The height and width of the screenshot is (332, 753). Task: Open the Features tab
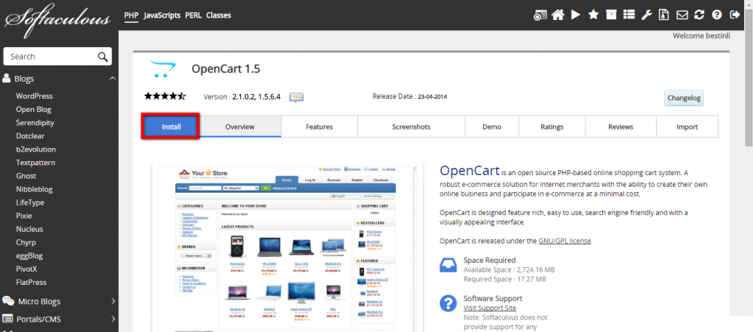point(319,127)
